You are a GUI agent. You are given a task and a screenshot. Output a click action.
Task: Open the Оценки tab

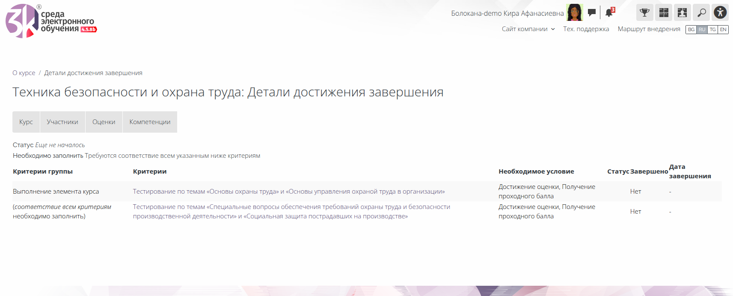click(104, 122)
